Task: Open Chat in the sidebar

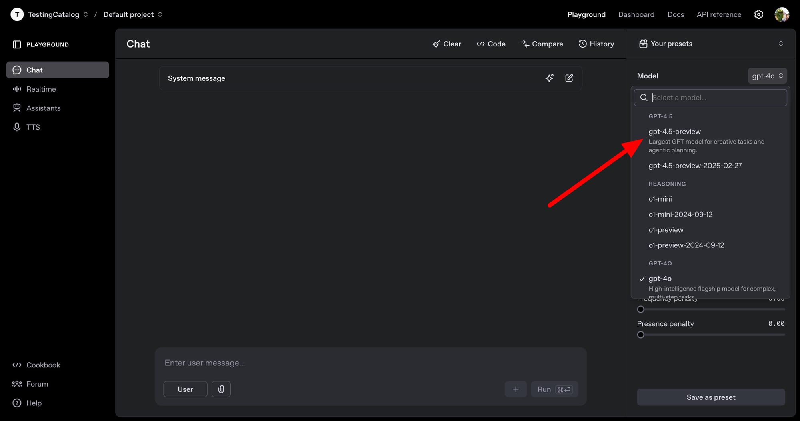Action: click(x=58, y=70)
